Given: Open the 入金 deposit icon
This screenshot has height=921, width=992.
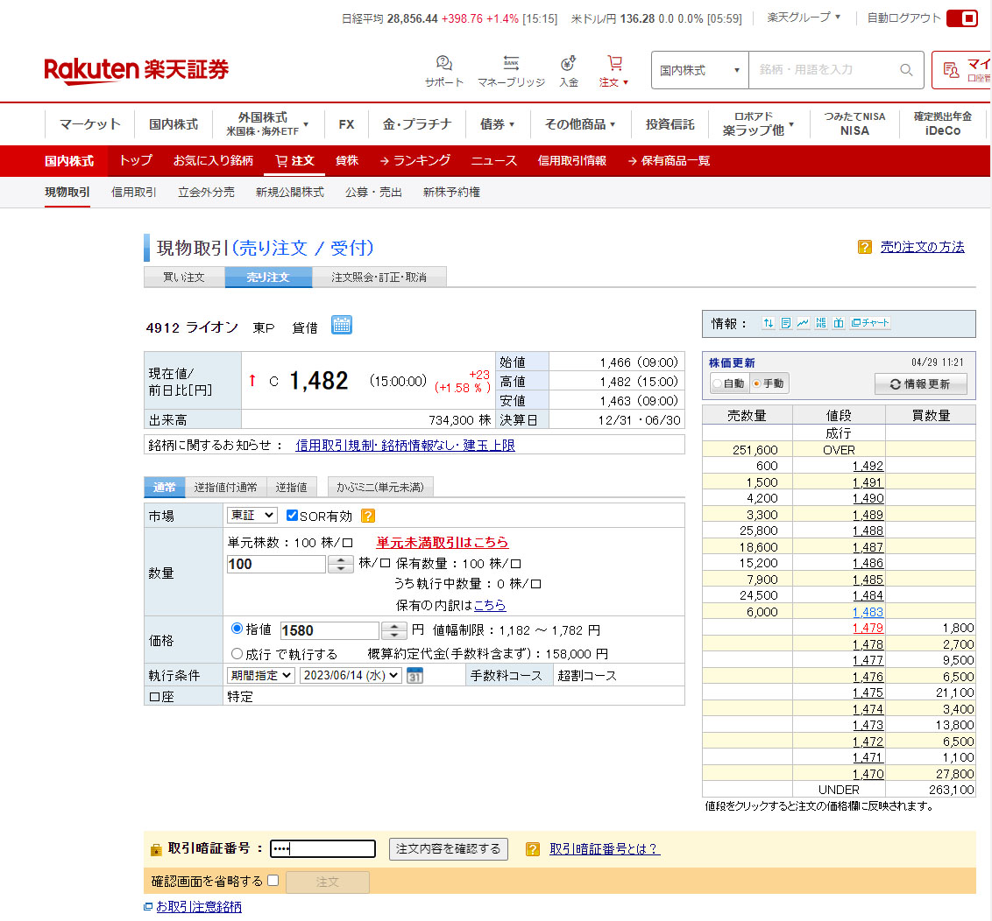Looking at the screenshot, I should pos(568,64).
